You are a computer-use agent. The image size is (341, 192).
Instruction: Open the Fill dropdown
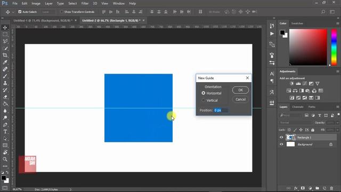[337, 130]
